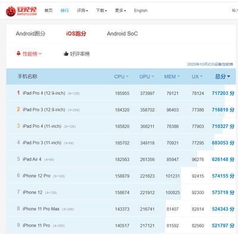Viewport: 238px width, 234px height.
Task: Open the 性能榜 ranking dropdown
Action: point(32,53)
